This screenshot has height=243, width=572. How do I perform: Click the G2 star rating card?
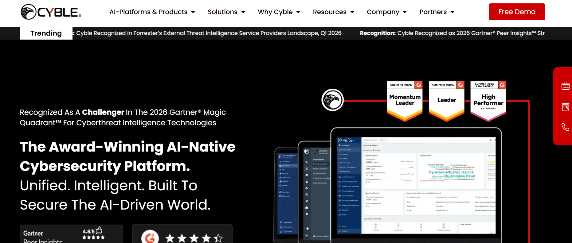point(182,234)
